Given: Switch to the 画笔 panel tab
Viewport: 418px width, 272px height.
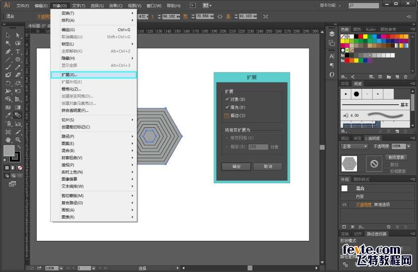Looking at the screenshot, I should pos(358,84).
